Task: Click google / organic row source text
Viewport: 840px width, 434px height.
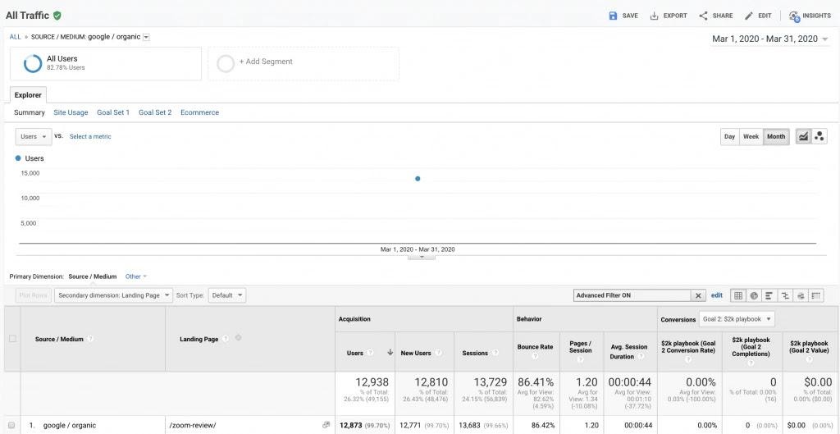Action: (70, 426)
